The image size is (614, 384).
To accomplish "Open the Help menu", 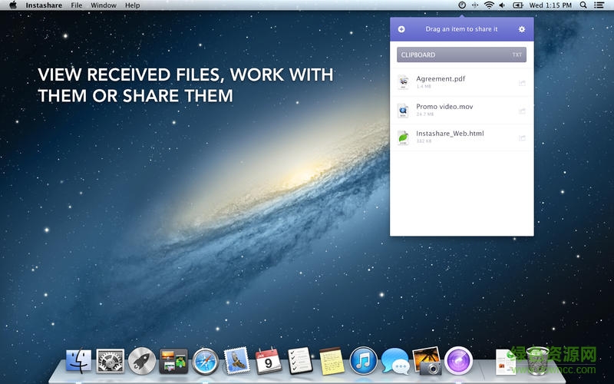I will pyautogui.click(x=133, y=5).
